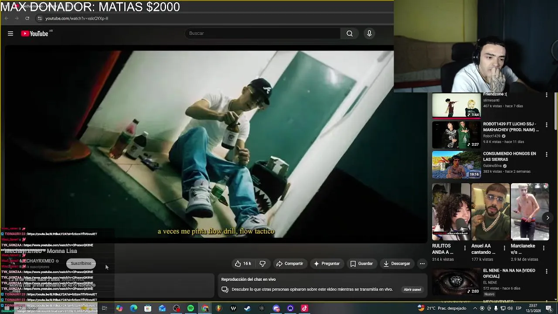Save video with Guardar button

coord(362,264)
